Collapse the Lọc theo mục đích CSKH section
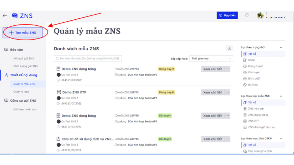Image resolution: width=294 pixels, height=165 pixels. [x=281, y=139]
